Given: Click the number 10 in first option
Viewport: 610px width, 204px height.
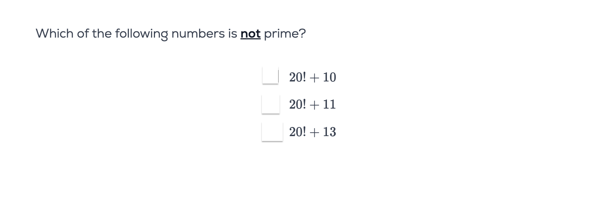Looking at the screenshot, I should click(329, 77).
